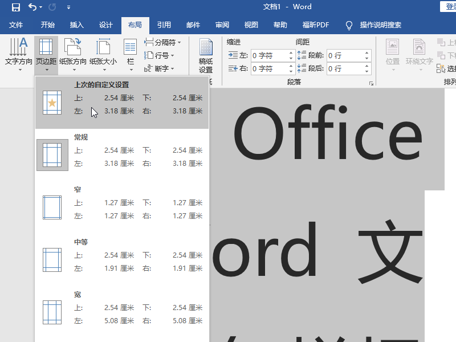Open the 栏 columns menu
This screenshot has height=342, width=456.
(x=131, y=55)
